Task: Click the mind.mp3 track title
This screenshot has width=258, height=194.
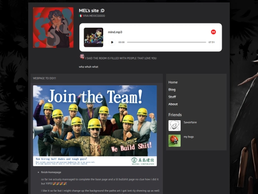Action: point(115,32)
